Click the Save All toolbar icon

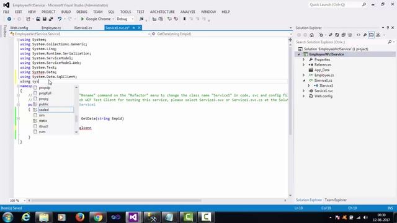tap(51, 19)
